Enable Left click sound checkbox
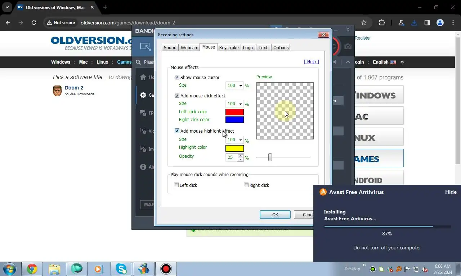This screenshot has height=276, width=461. (176, 185)
